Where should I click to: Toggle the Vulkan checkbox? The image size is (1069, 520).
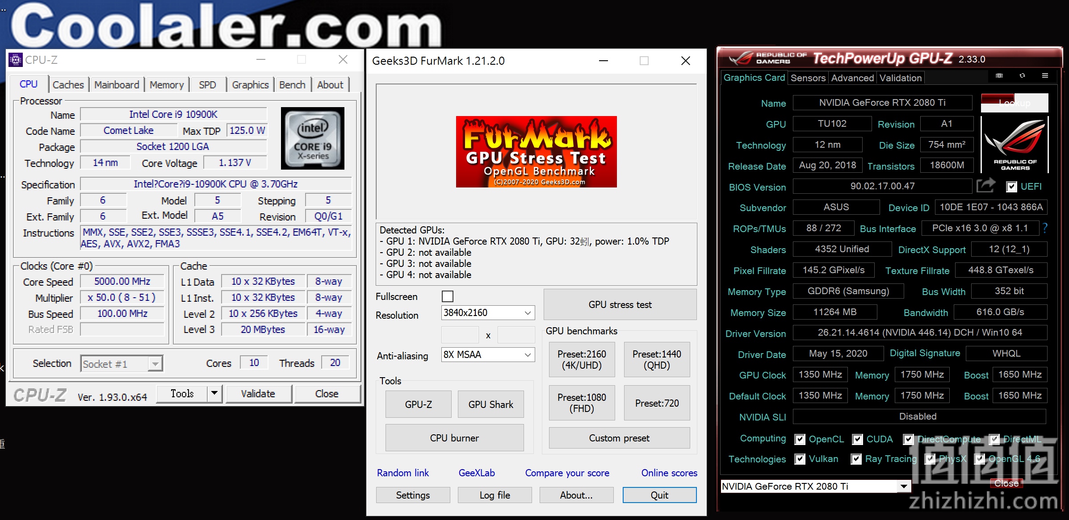(800, 459)
